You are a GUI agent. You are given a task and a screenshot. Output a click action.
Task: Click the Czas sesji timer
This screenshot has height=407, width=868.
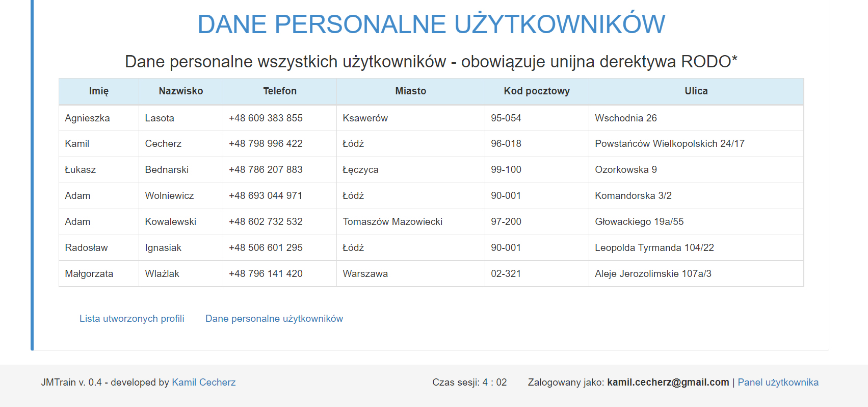pos(469,382)
